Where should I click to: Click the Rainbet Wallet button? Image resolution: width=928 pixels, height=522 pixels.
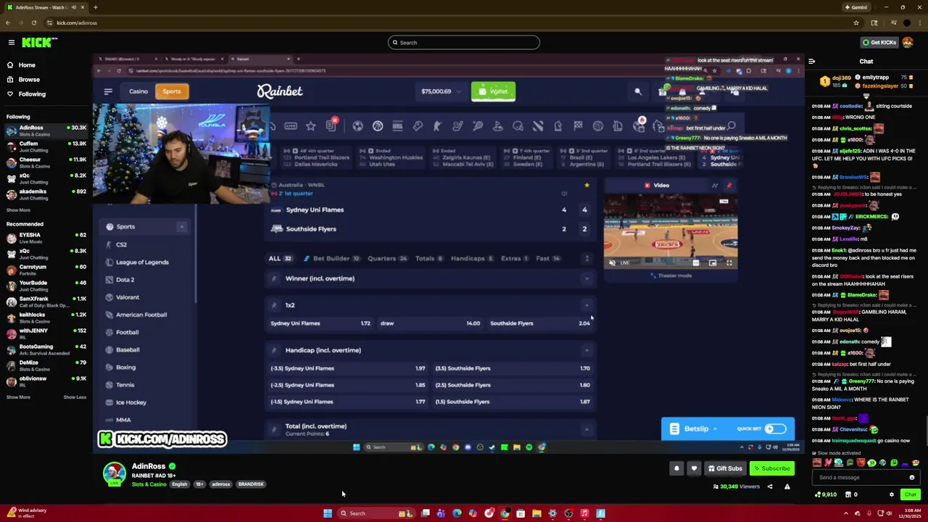coord(493,91)
